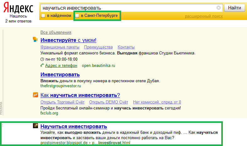Click the 'Нашлось 2 млн ответов' text
The height and width of the screenshot is (146, 247).
click(18, 19)
